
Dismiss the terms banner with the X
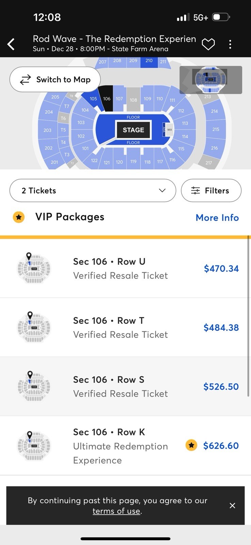pos(232,505)
